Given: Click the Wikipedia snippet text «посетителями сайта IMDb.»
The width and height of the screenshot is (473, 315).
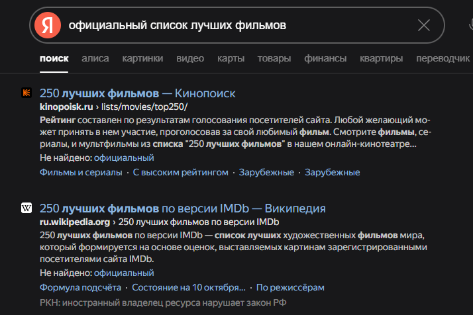Looking at the screenshot, I should click(97, 259).
